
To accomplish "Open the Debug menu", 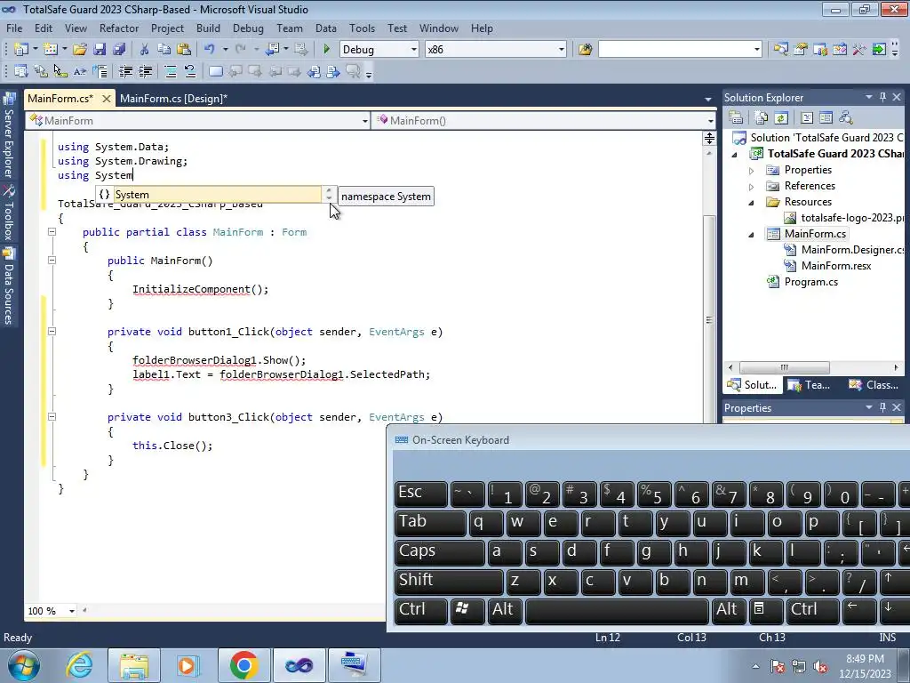I will point(248,28).
